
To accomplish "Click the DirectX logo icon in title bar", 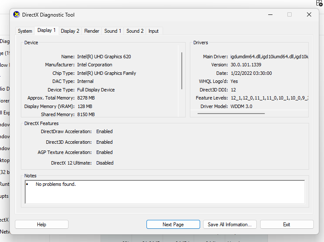I will pyautogui.click(x=17, y=14).
